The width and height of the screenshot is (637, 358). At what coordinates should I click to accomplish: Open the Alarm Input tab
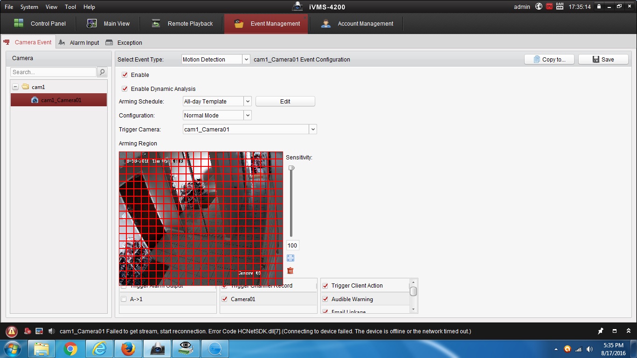[79, 43]
